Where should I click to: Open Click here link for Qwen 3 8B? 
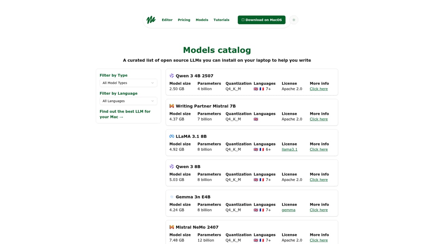tap(319, 180)
